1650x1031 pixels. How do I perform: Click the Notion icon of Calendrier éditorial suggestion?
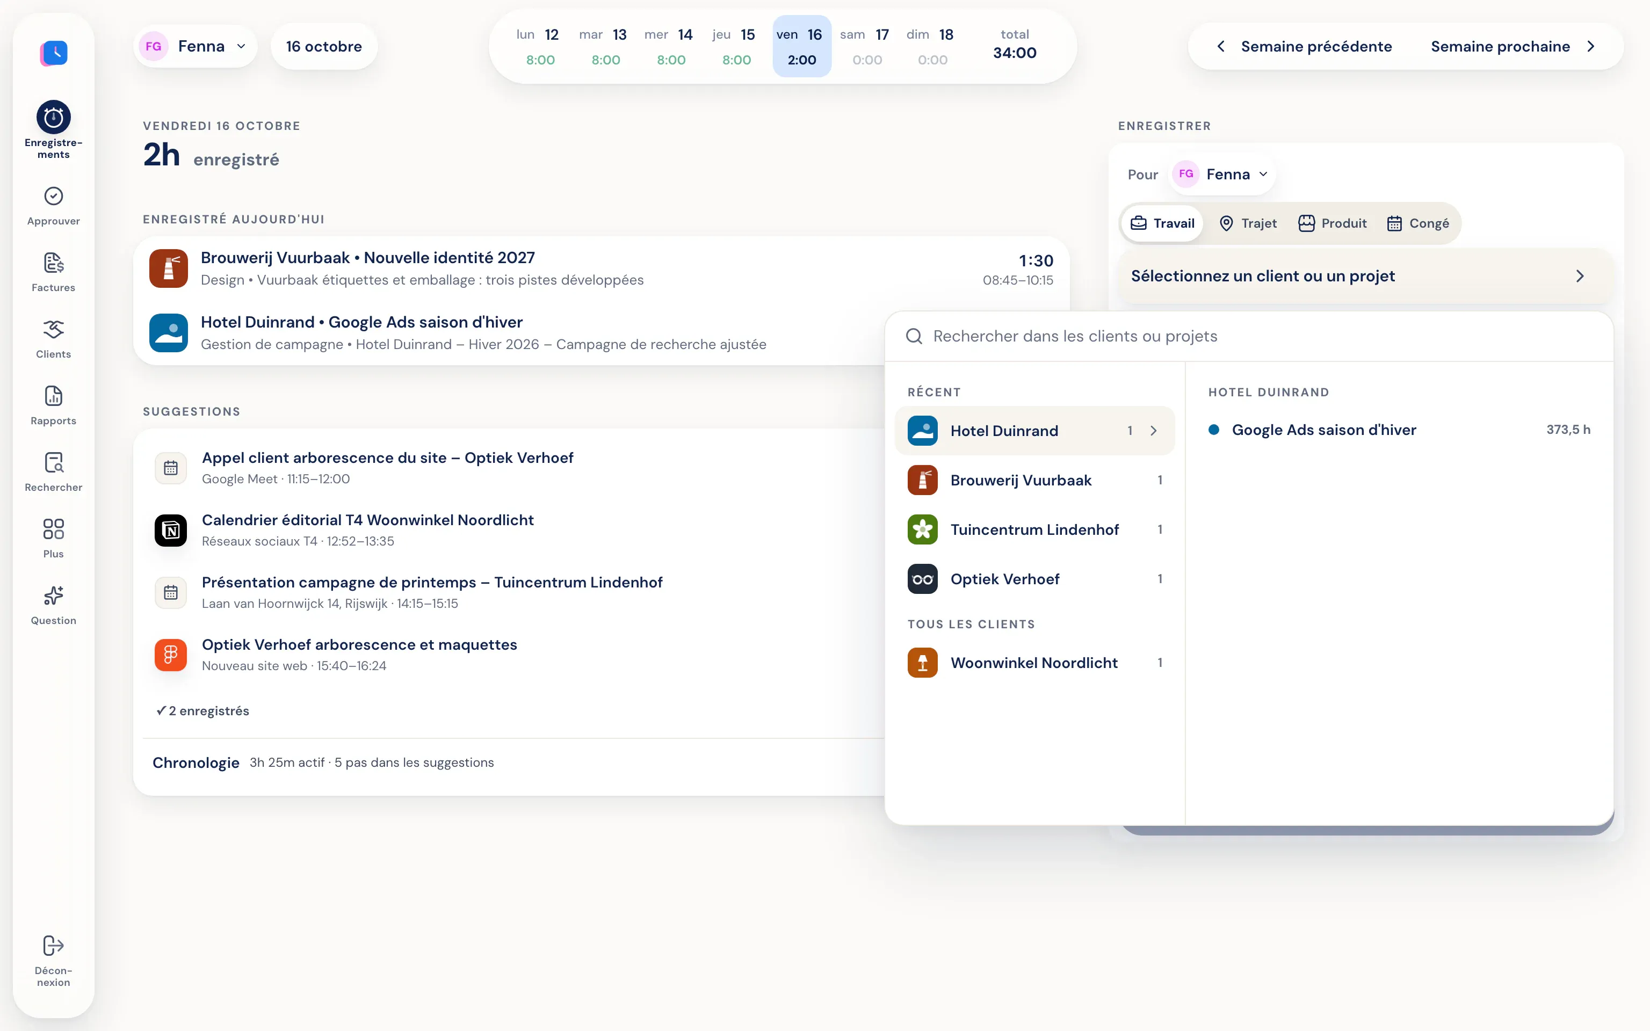(170, 530)
